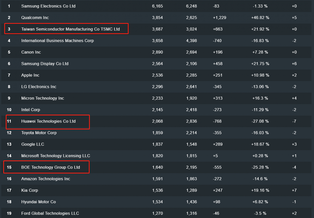Click Intel previous value 2,418

coord(191,110)
